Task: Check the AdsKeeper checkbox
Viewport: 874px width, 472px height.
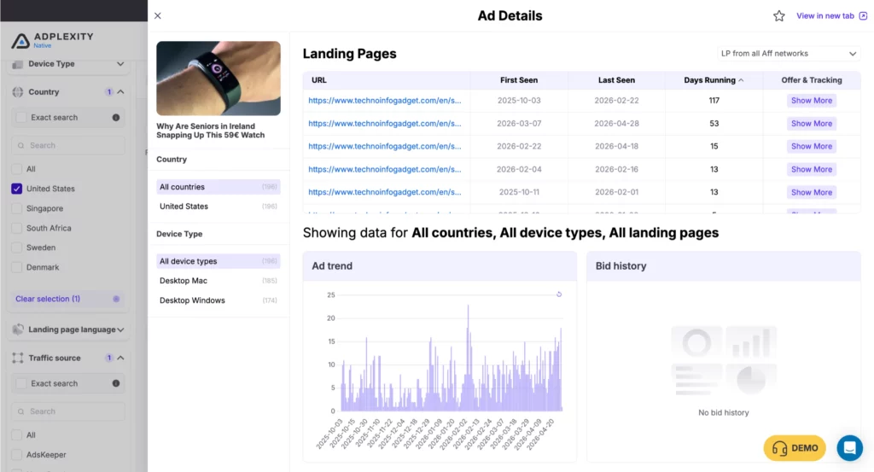Action: (17, 455)
